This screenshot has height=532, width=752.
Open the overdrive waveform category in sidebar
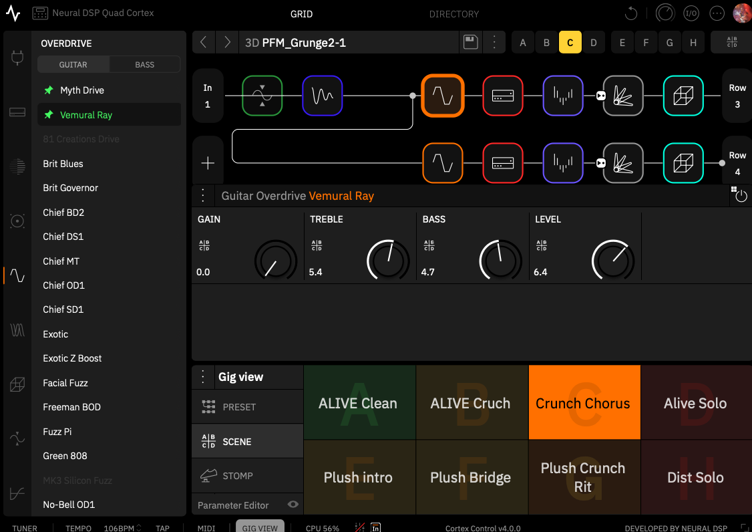(x=17, y=275)
